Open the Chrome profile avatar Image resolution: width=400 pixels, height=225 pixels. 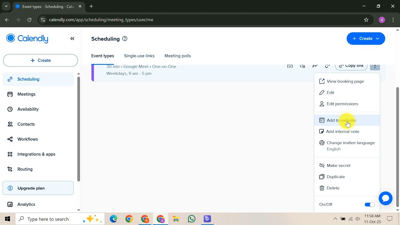[x=382, y=20]
